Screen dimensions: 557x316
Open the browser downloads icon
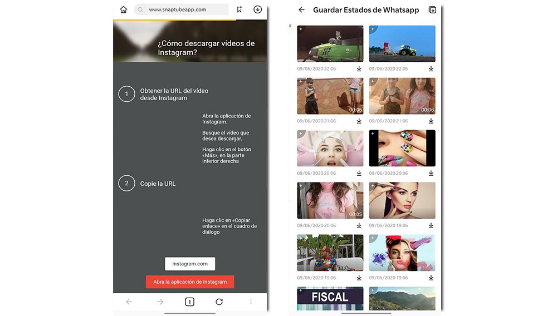[257, 9]
